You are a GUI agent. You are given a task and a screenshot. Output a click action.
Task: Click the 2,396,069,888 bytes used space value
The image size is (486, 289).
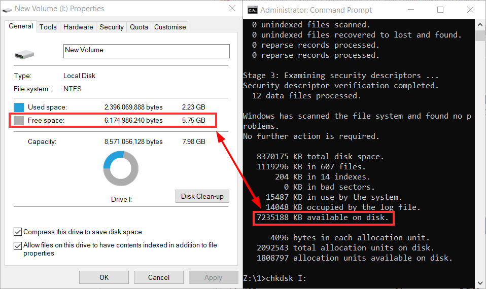pyautogui.click(x=133, y=107)
